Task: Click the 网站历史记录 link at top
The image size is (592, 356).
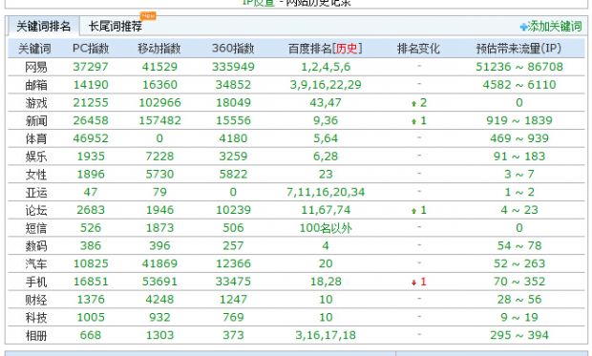Action: click(318, 3)
